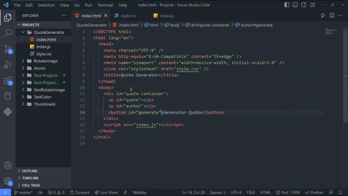The image size is (348, 196).
Task: Open Source Control view icon
Action: click(8, 49)
